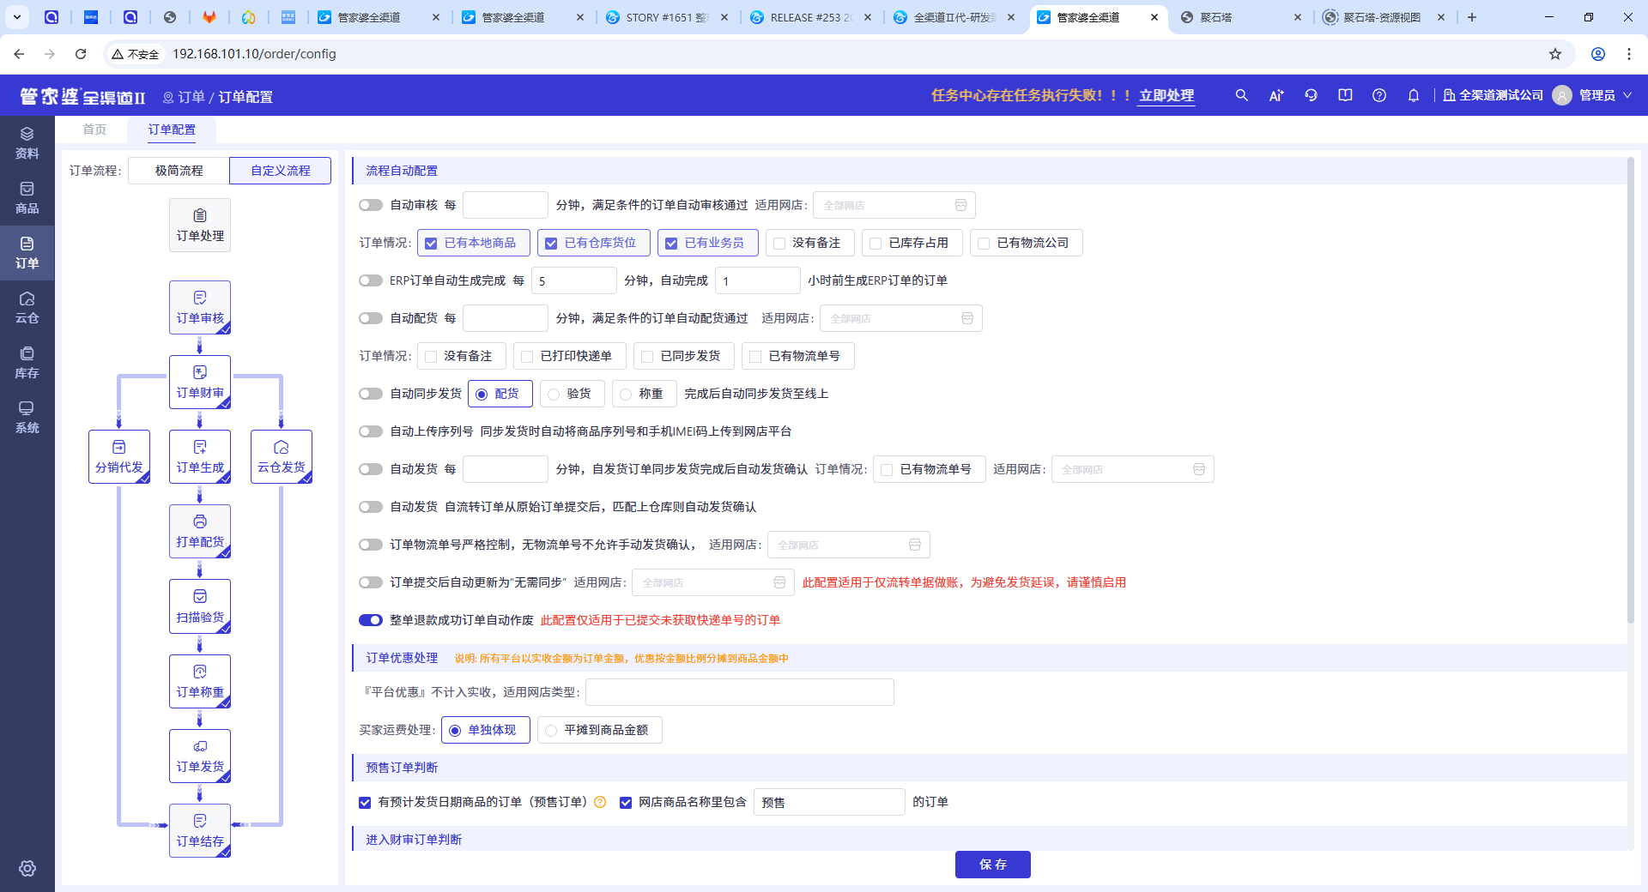Toggle the 自动同步发货 switch

pos(371,394)
